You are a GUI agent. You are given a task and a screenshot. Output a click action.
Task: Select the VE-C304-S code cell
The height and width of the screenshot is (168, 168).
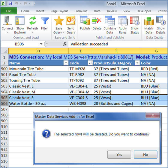click(81, 98)
